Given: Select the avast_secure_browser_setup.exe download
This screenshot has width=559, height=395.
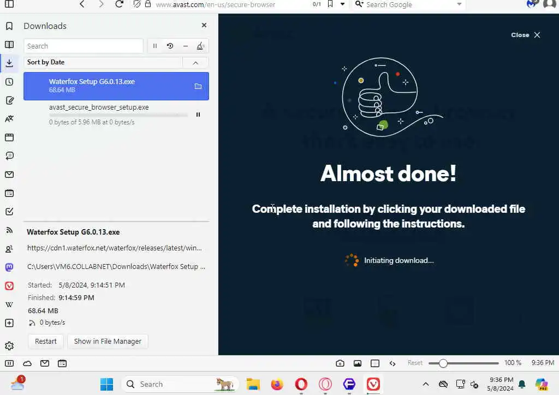Looking at the screenshot, I should tap(116, 115).
